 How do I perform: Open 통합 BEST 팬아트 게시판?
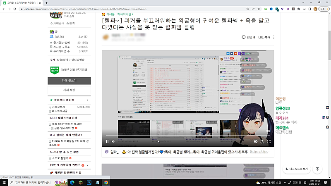[x=67, y=124]
